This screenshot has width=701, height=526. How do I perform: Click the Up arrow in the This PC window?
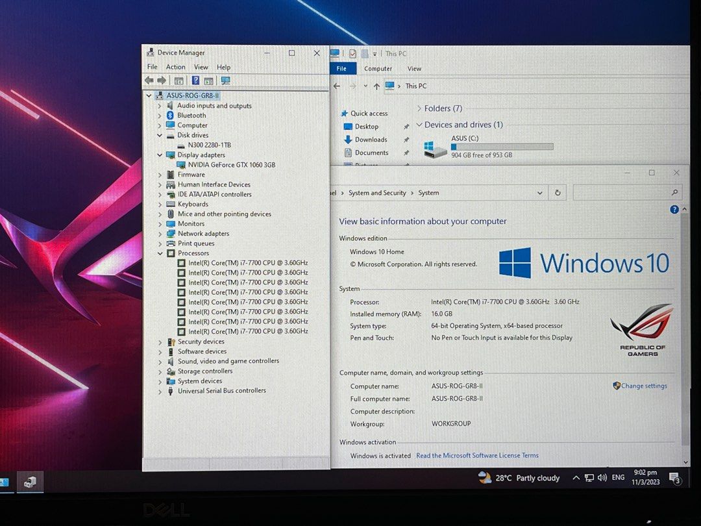tap(376, 86)
